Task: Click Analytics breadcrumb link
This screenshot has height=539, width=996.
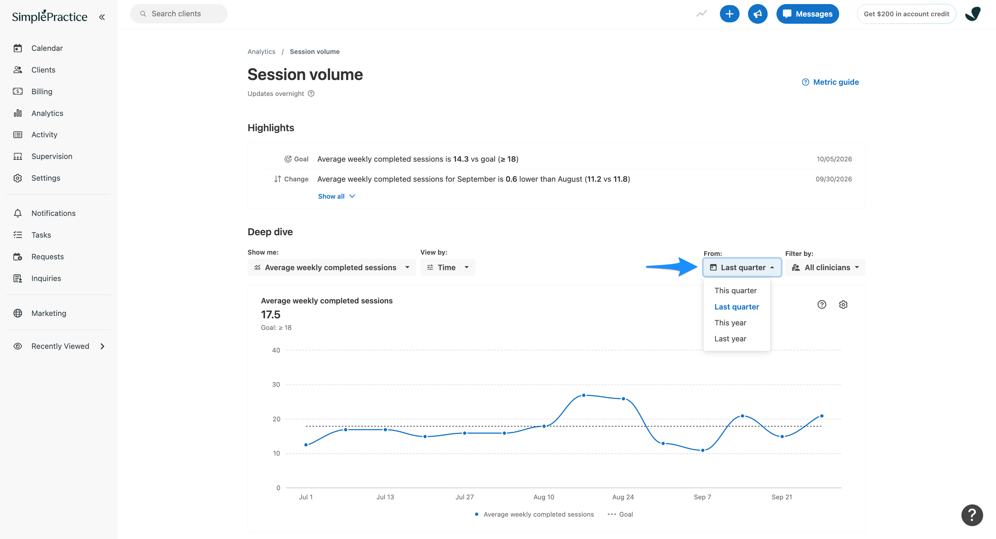Action: [x=262, y=52]
